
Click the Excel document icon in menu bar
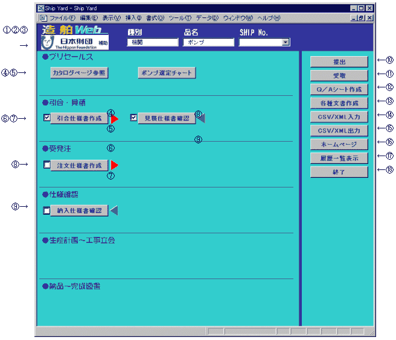[43, 18]
